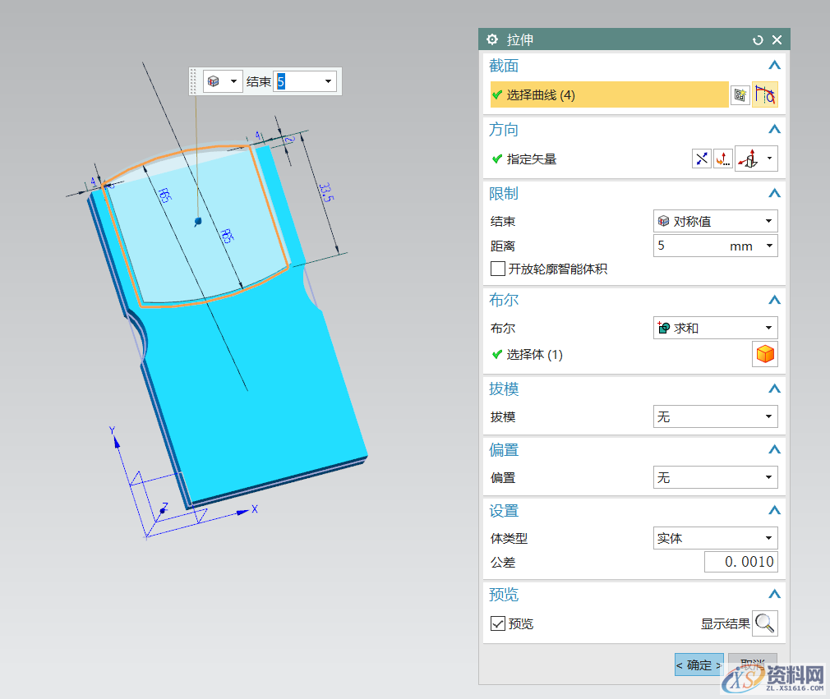Click the 公差 tolerance value field showing 0.0010
The image size is (830, 699).
point(740,562)
